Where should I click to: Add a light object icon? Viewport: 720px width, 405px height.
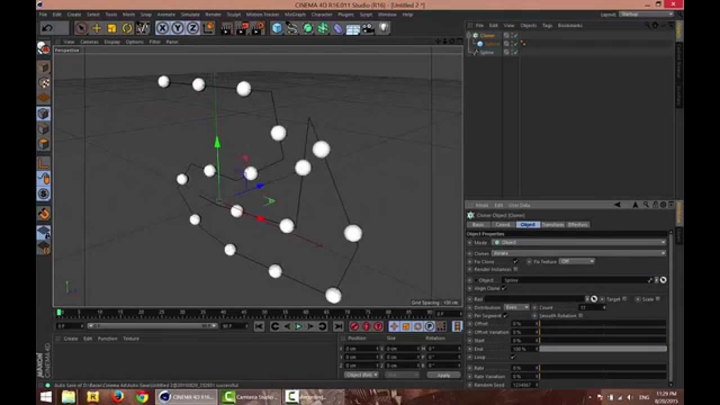coord(384,28)
